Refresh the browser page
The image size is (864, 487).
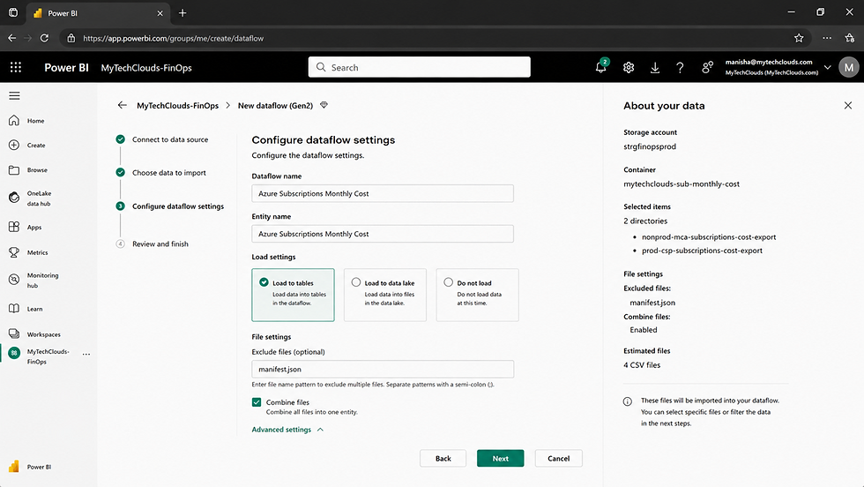(x=45, y=38)
